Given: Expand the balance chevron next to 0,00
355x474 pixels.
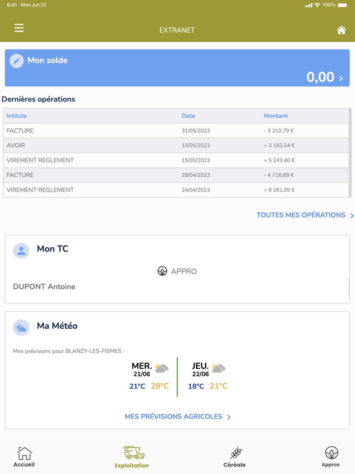Looking at the screenshot, I should pos(341,78).
